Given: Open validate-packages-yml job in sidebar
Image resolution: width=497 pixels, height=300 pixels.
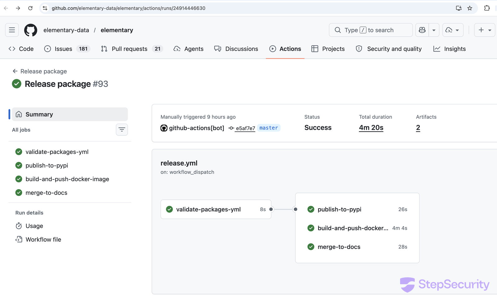Looking at the screenshot, I should 57,152.
